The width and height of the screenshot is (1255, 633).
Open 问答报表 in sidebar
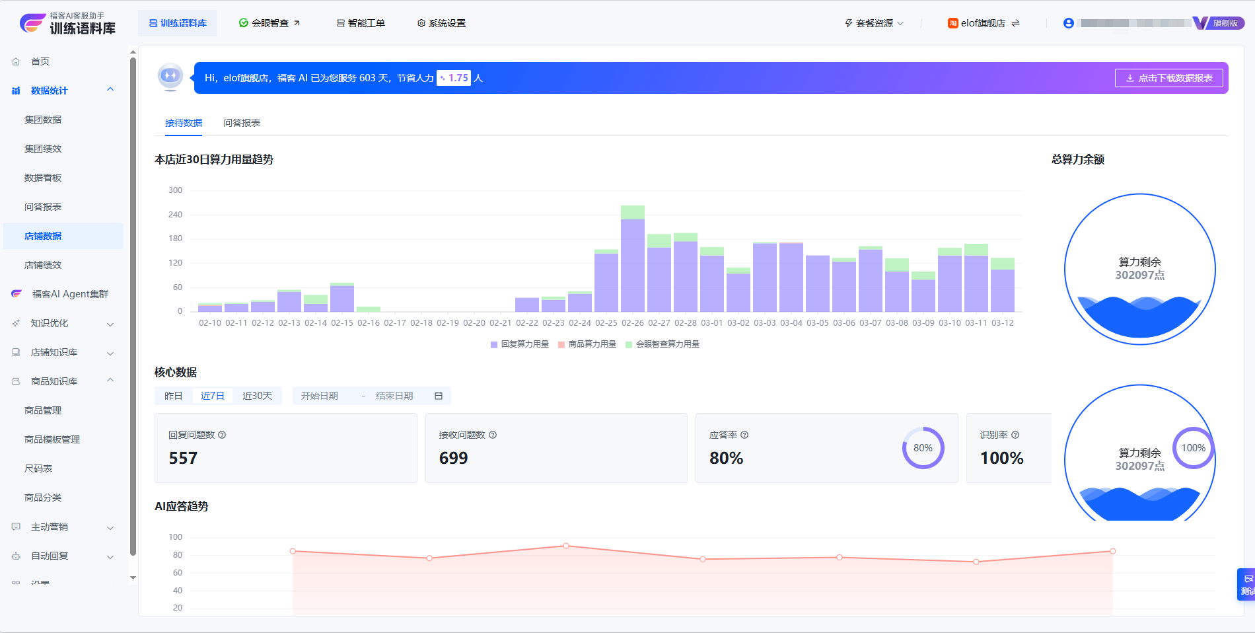pyautogui.click(x=43, y=207)
